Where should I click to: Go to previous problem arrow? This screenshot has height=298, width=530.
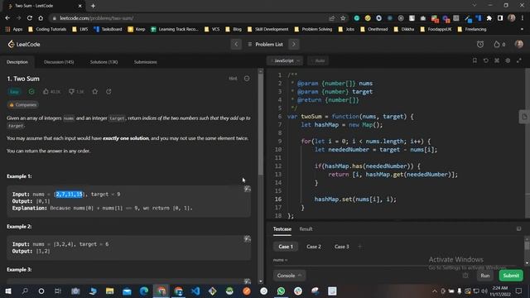pyautogui.click(x=236, y=44)
